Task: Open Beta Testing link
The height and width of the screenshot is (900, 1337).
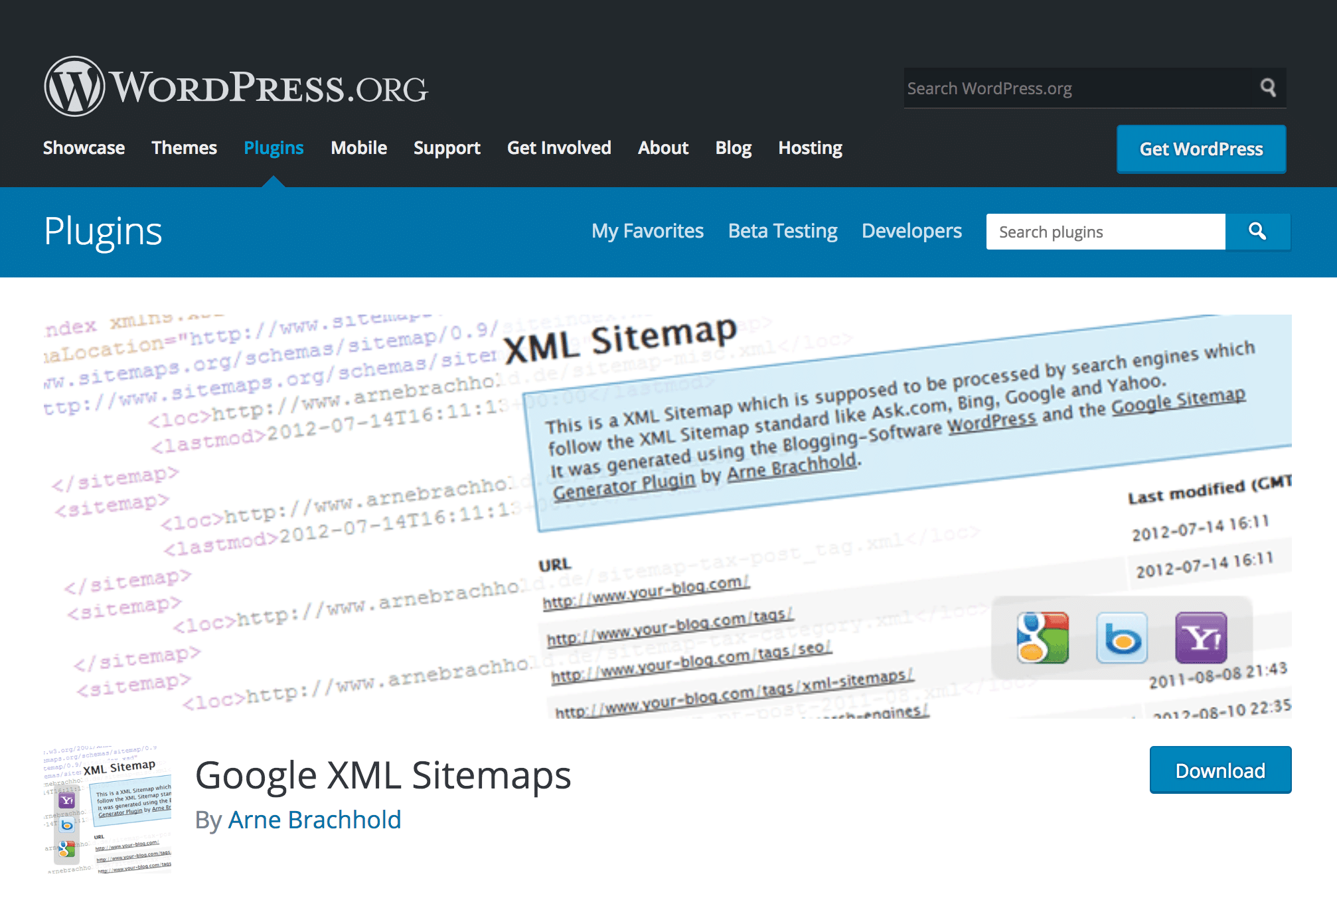Action: tap(783, 231)
